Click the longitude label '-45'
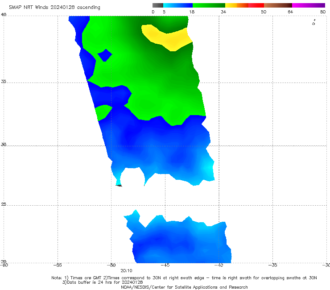The width and height of the screenshot is (330, 290). [165, 265]
